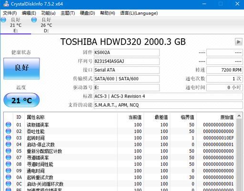Select the 读取错误率 attribute name
The width and height of the screenshot is (244, 191).
click(x=38, y=125)
